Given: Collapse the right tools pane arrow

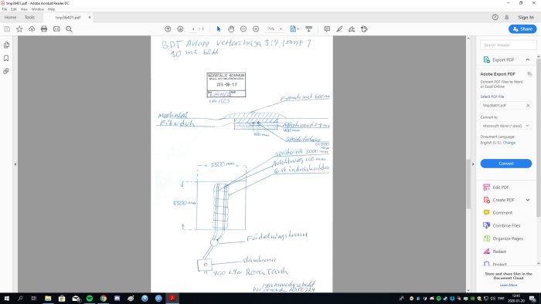Looking at the screenshot, I should 473,164.
